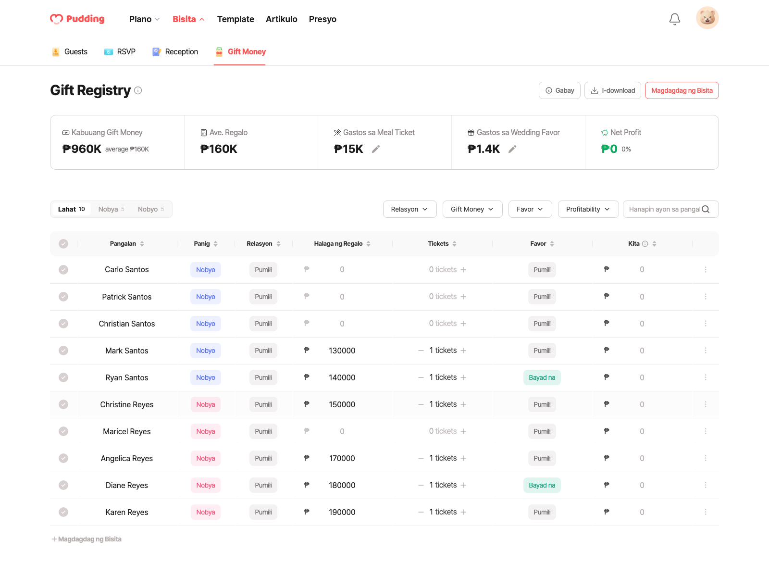Expand the Plano navigation menu

pos(144,19)
